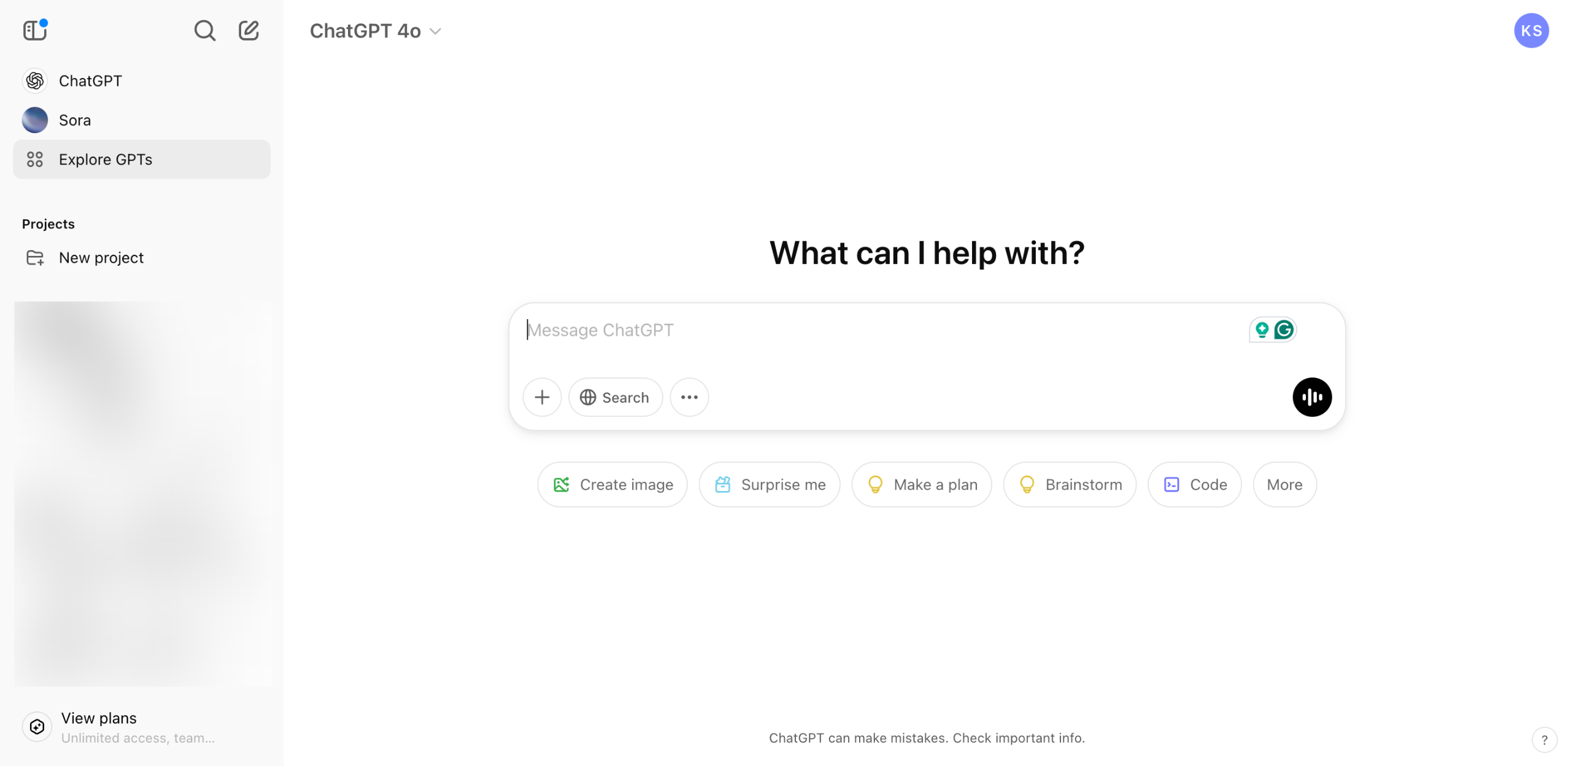
Task: Open the search chats magnifier icon
Action: (204, 30)
